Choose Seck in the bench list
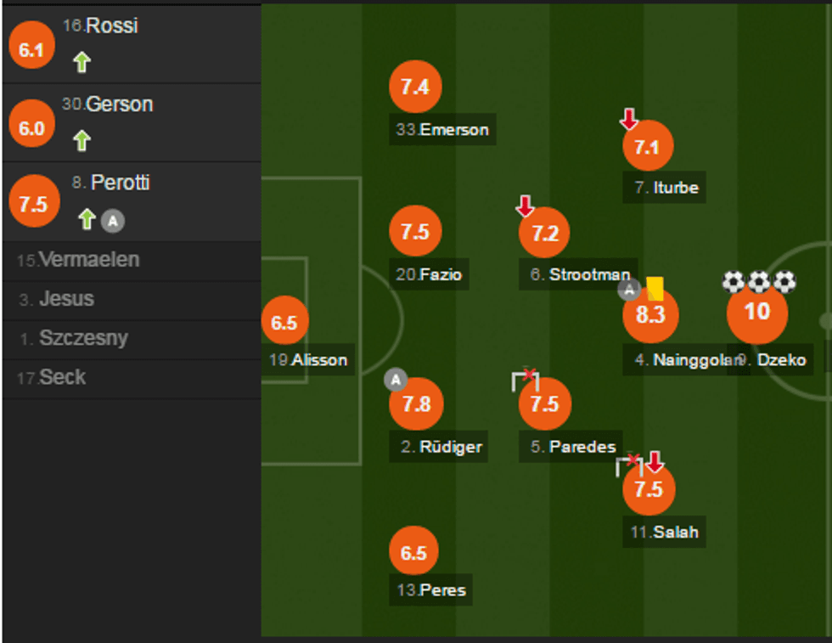Viewport: 832px width, 643px height. (x=61, y=377)
